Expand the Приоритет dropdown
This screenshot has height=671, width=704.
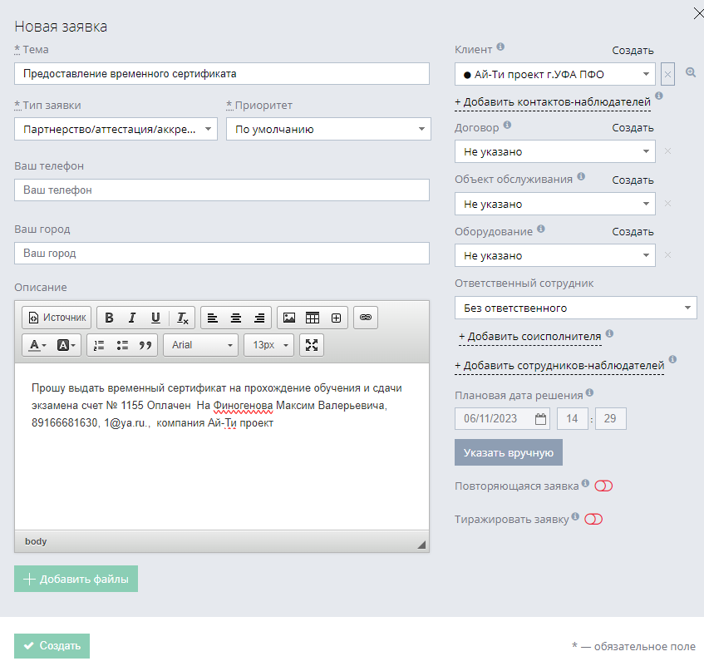[x=327, y=129]
